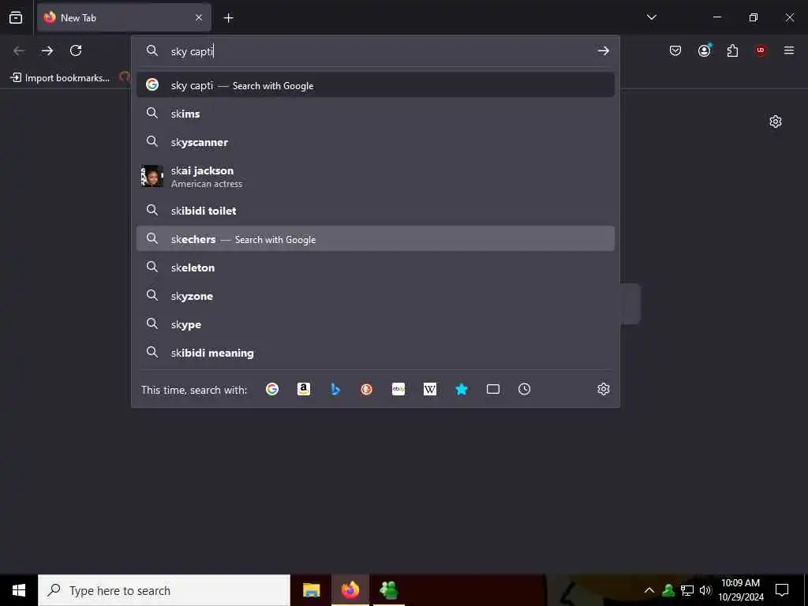The image size is (808, 606).
Task: Go forward one page
Action: click(x=47, y=50)
